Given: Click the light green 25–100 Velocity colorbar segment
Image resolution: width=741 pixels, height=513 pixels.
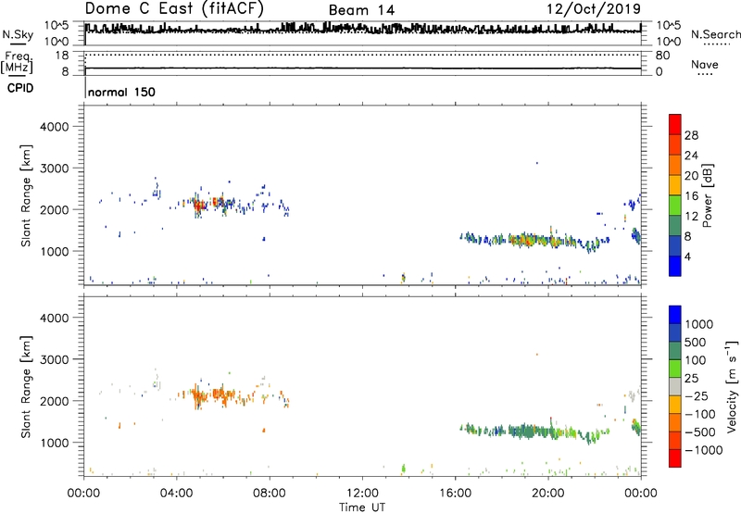Looking at the screenshot, I should 675,368.
